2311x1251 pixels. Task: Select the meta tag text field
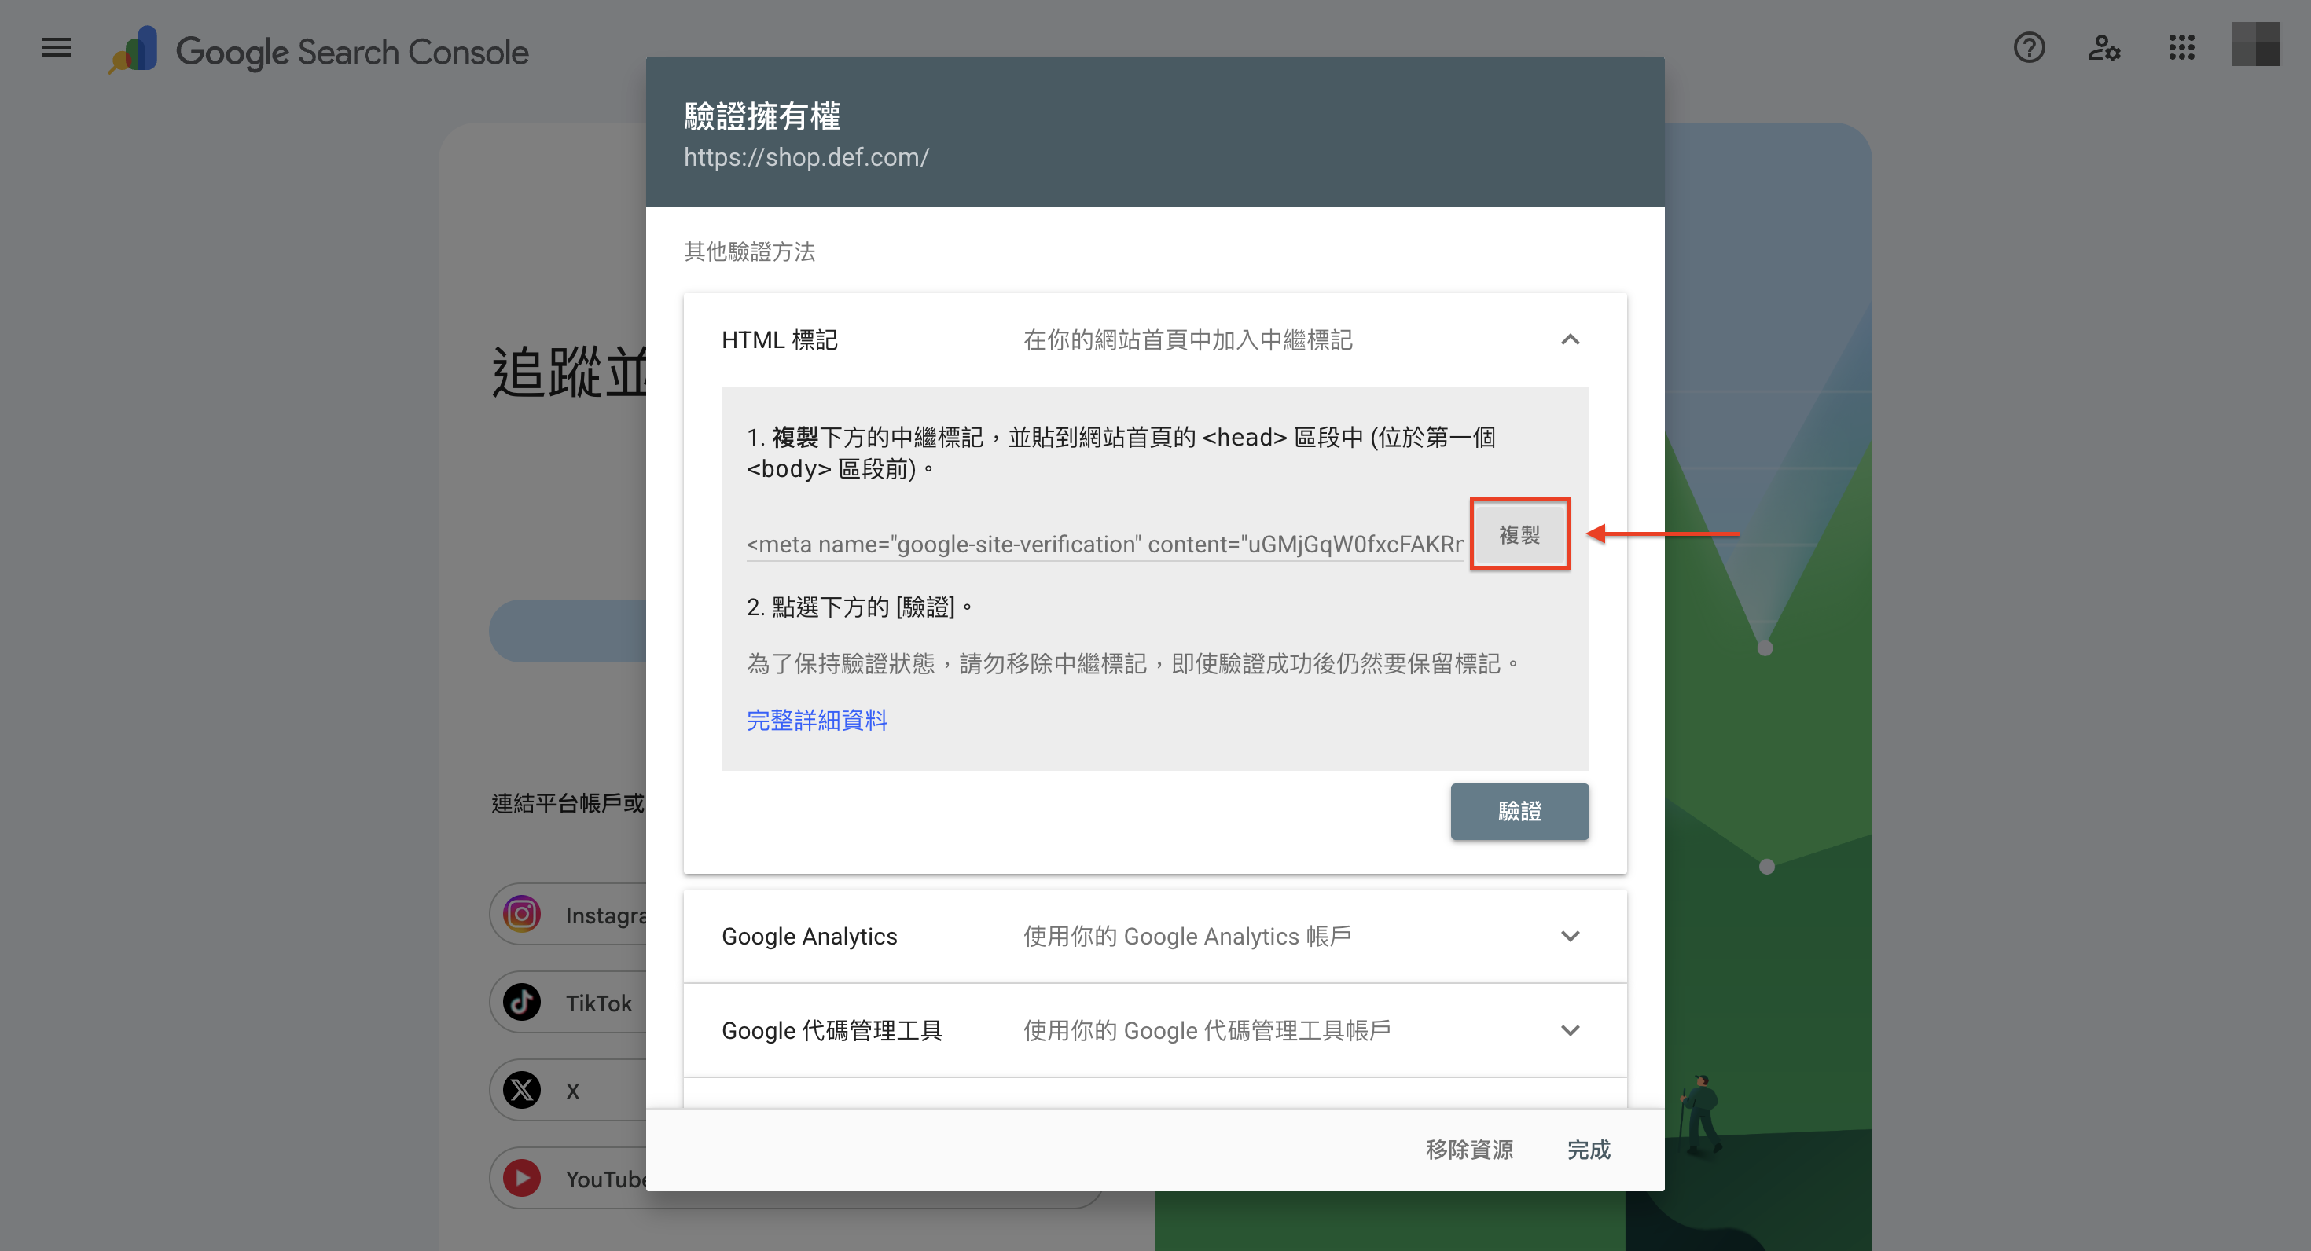[1104, 544]
